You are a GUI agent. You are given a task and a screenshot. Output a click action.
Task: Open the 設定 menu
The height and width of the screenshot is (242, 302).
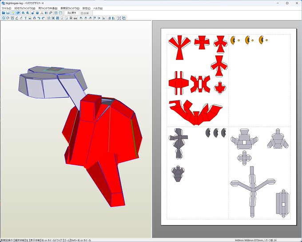[87, 8]
